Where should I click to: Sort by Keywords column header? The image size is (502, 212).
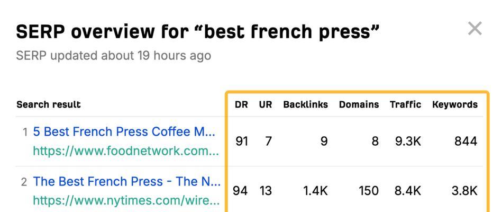[x=455, y=104]
